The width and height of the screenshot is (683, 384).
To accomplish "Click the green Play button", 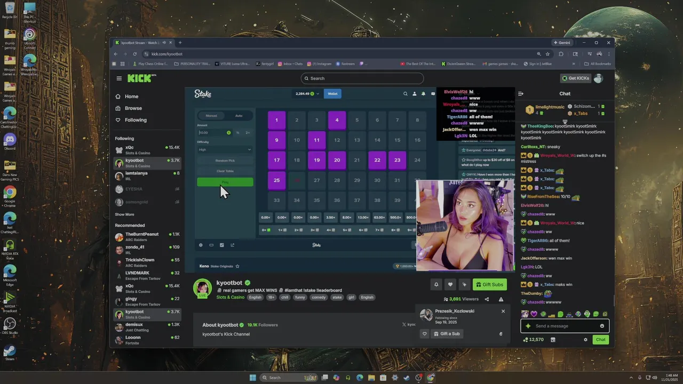I will pos(225,182).
